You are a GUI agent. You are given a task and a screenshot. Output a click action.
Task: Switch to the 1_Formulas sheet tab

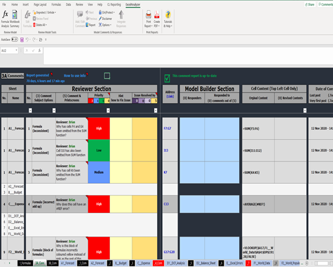click(x=25, y=263)
